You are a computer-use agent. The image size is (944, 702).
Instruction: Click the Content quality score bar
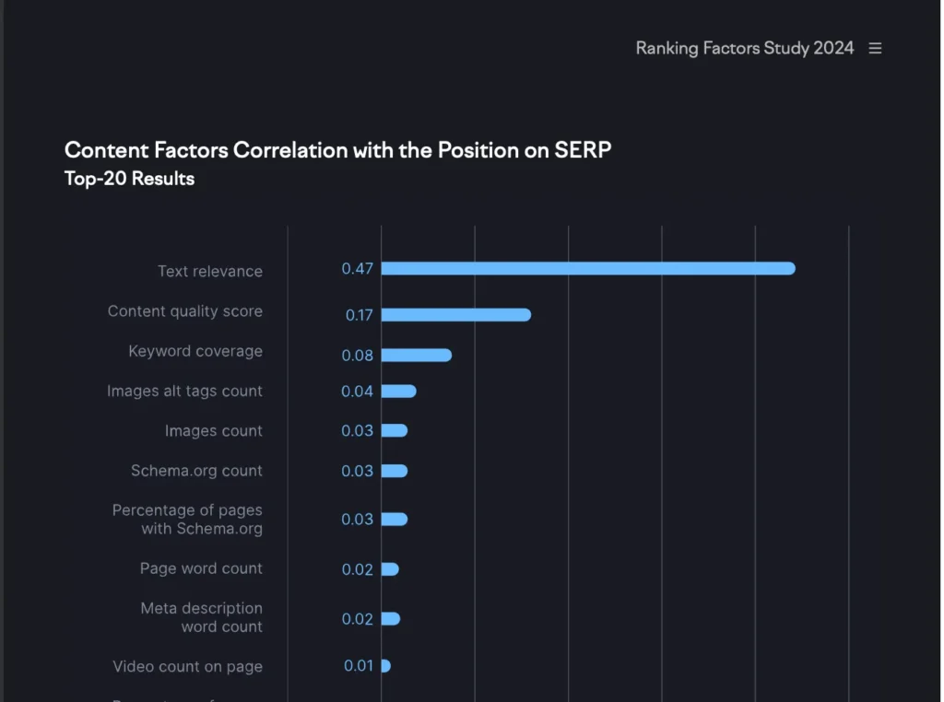click(x=455, y=315)
